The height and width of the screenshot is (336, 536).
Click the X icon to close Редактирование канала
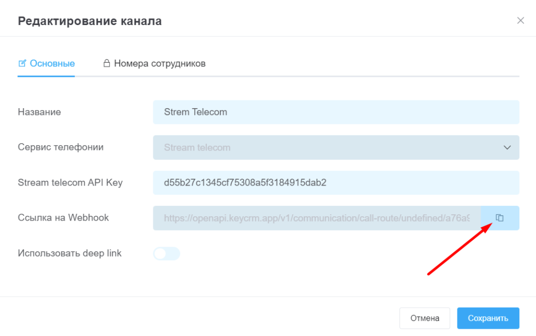[521, 20]
